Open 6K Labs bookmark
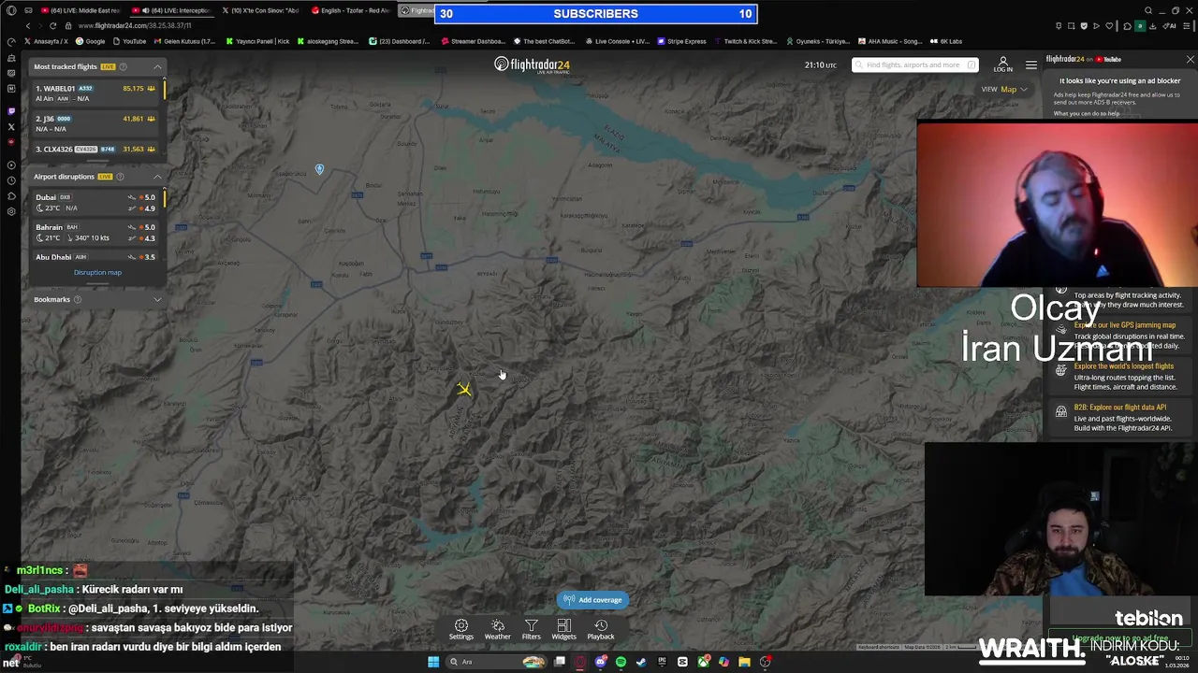 tap(945, 41)
